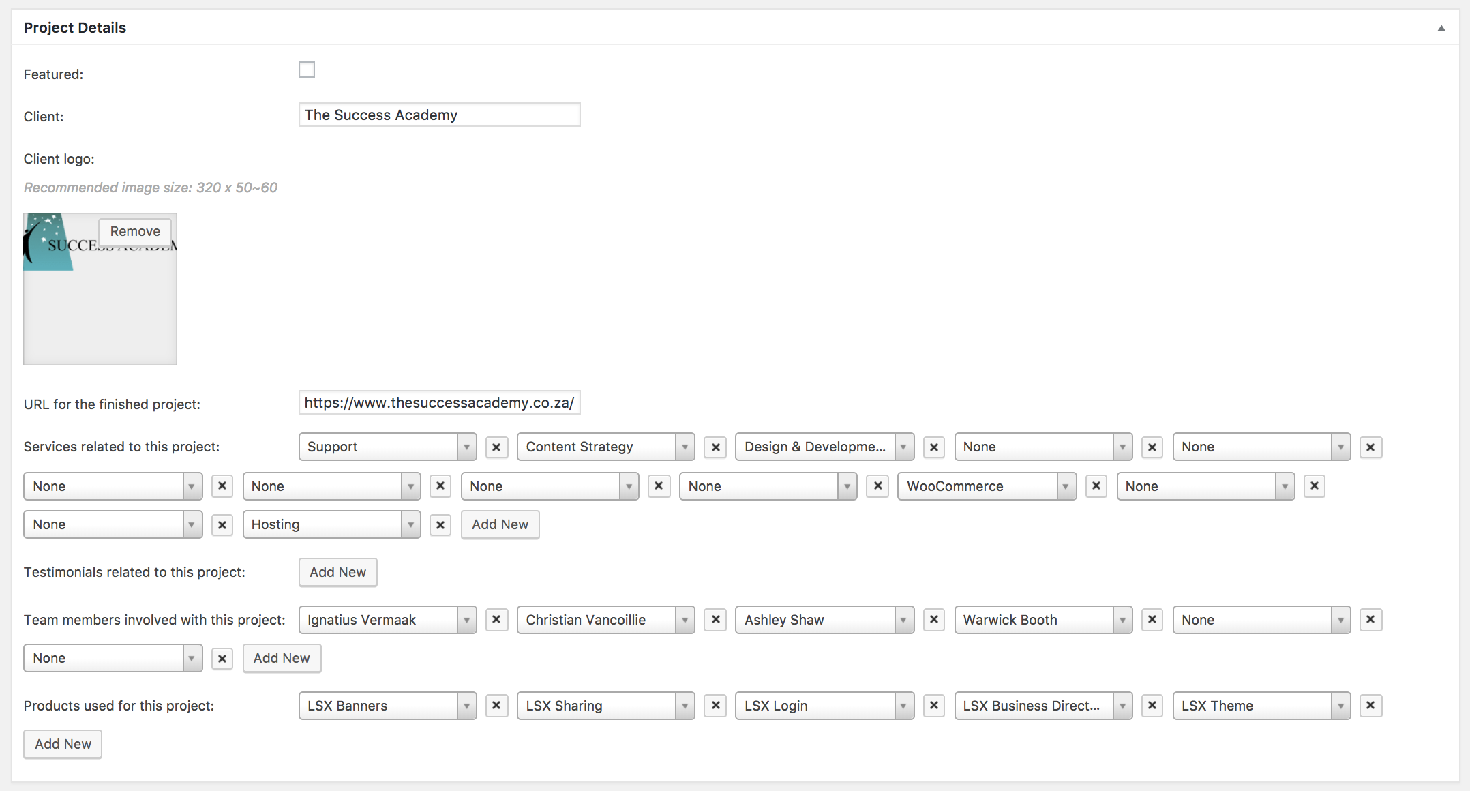Expand the Warwick Booth team dropdown
This screenshot has width=1470, height=791.
[1043, 620]
